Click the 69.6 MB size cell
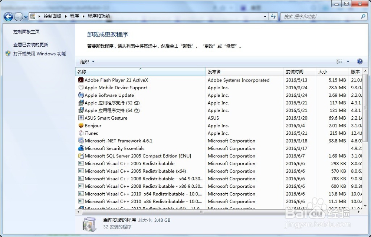The height and width of the screenshot is (237, 371). 337,118
